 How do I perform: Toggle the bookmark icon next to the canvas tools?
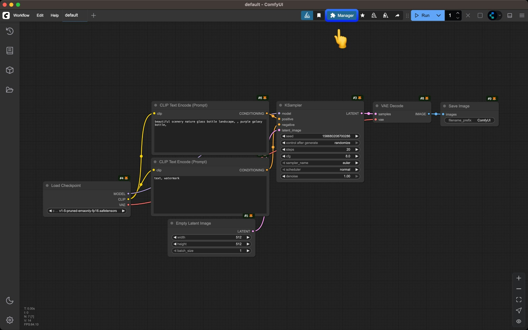click(319, 16)
